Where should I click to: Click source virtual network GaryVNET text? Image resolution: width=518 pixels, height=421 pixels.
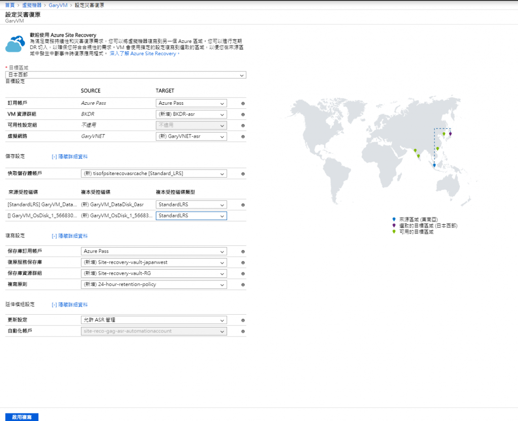click(93, 136)
